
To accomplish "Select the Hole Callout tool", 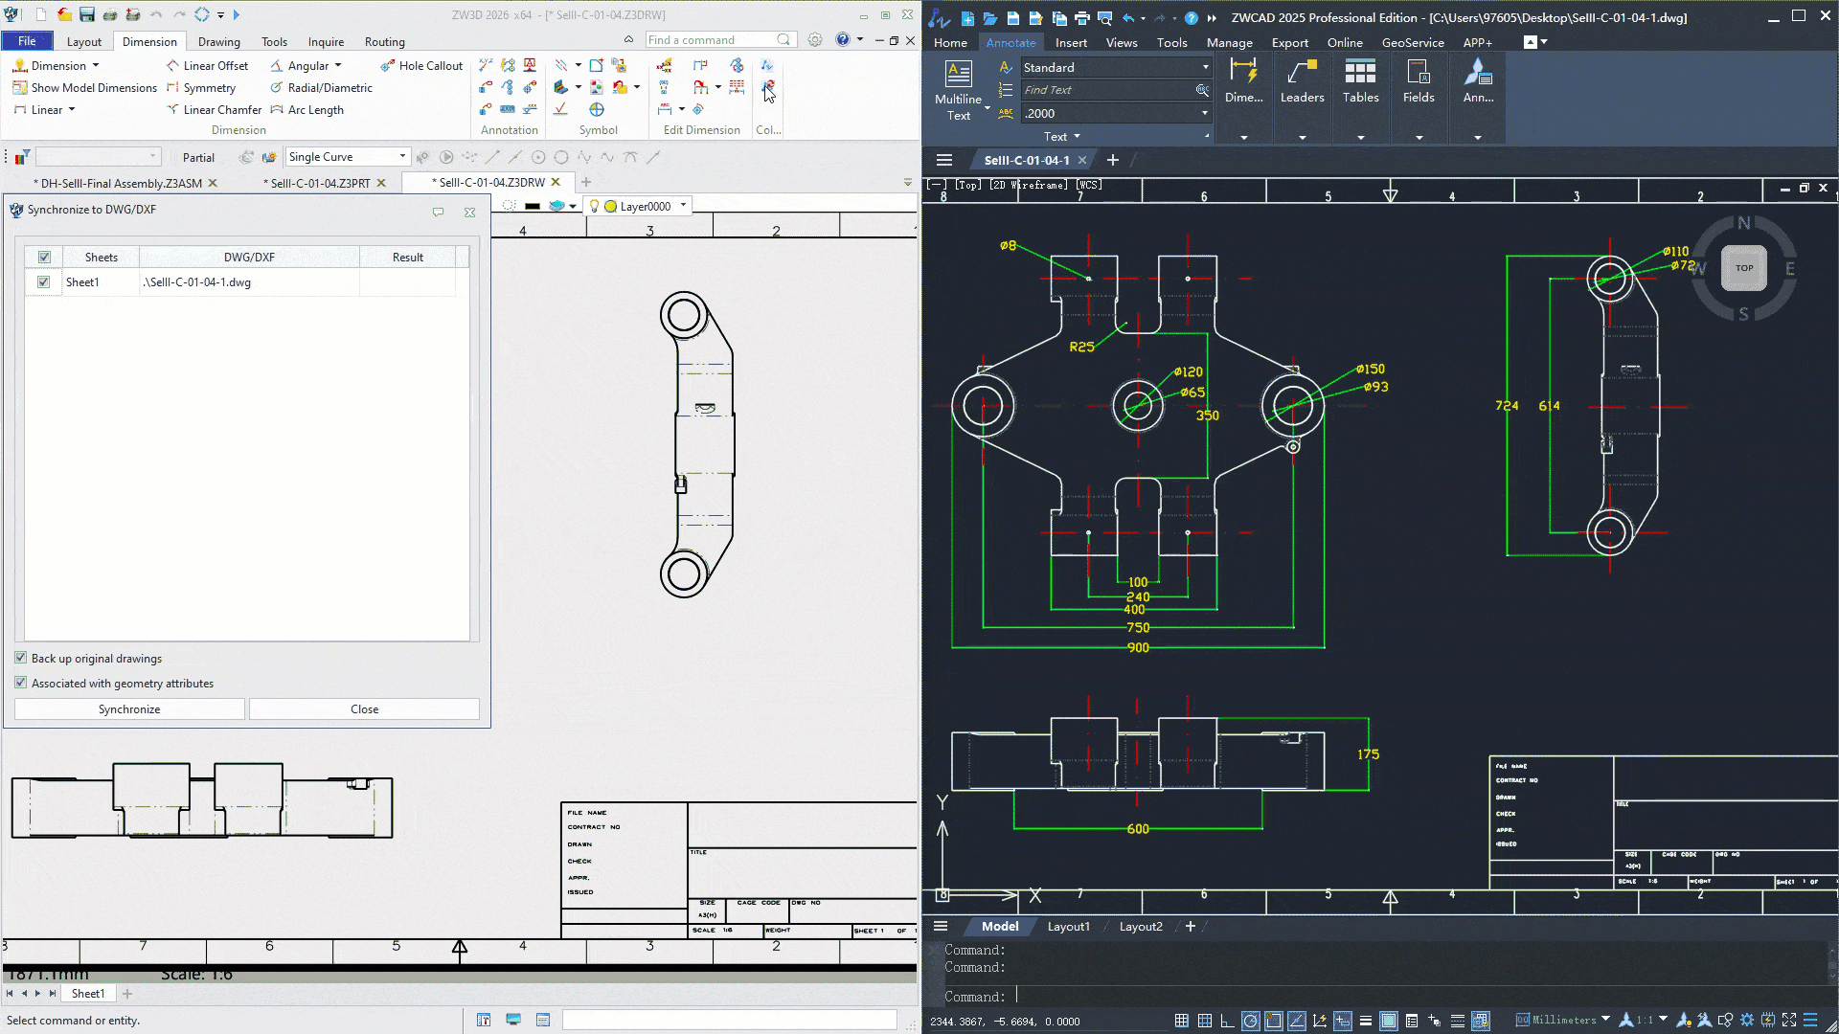I will 421,66.
